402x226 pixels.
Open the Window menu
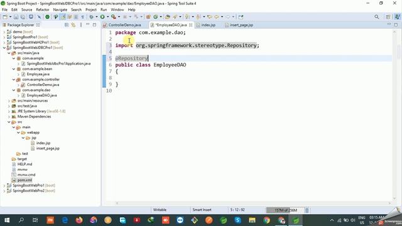point(117,9)
